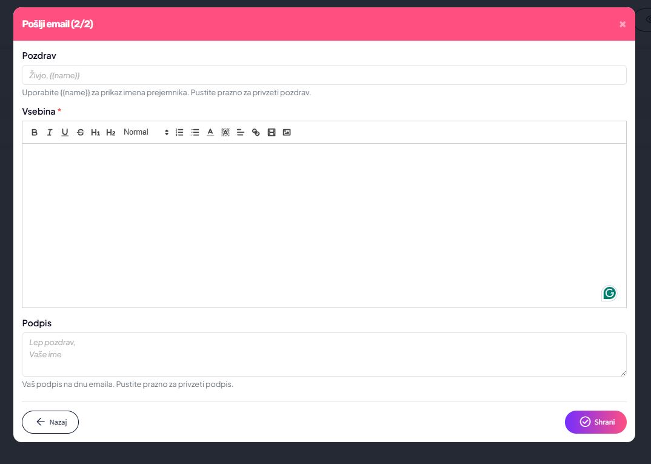Insert an image via the picture icon

pos(287,132)
